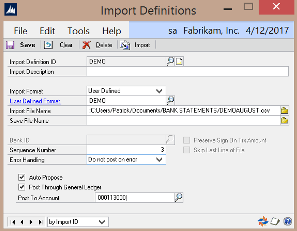Open the Error Handling dropdown
Image resolution: width=297 pixels, height=231 pixels.
tap(159, 159)
